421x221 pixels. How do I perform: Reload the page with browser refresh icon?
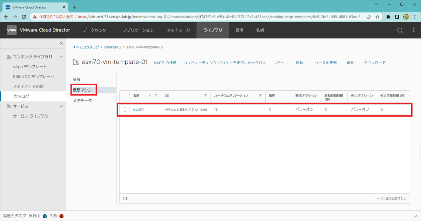pos(24,17)
